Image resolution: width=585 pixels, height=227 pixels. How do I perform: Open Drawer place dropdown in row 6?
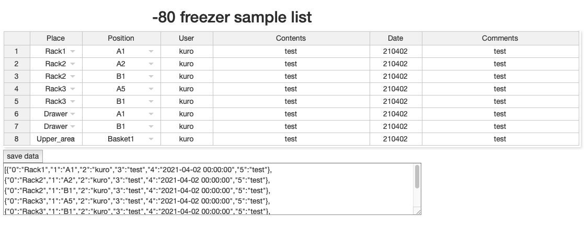pos(73,114)
